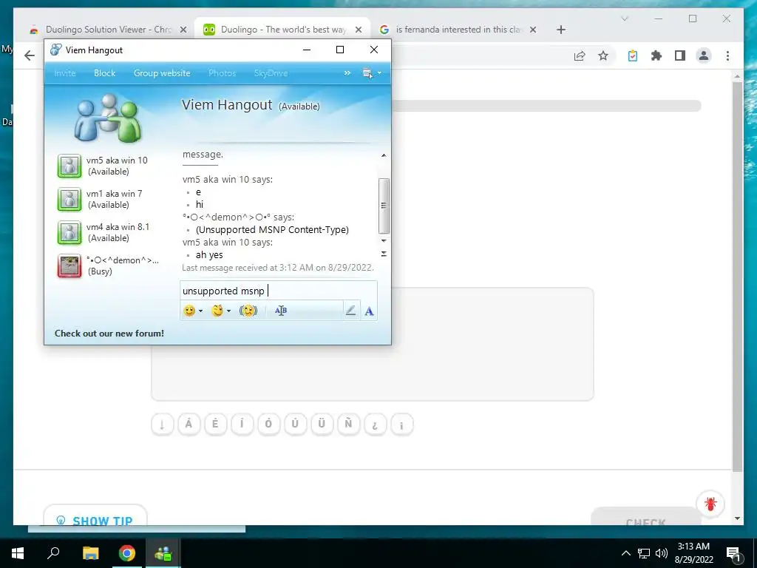Open the Windows Start menu
Screen dimensions: 757x568
(x=18, y=553)
